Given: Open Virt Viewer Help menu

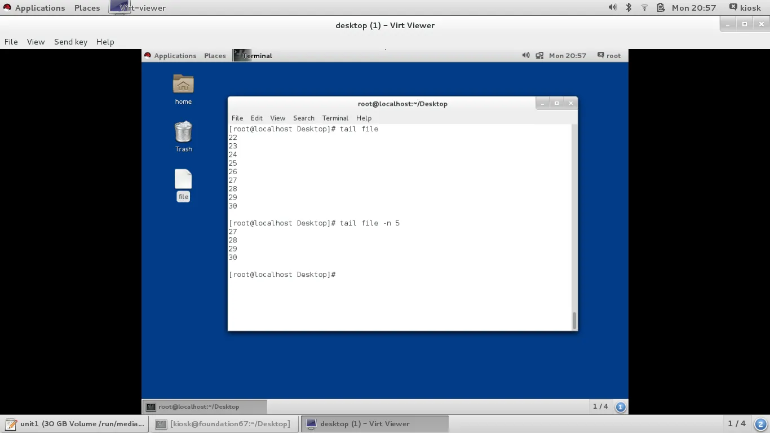Looking at the screenshot, I should click(x=105, y=42).
